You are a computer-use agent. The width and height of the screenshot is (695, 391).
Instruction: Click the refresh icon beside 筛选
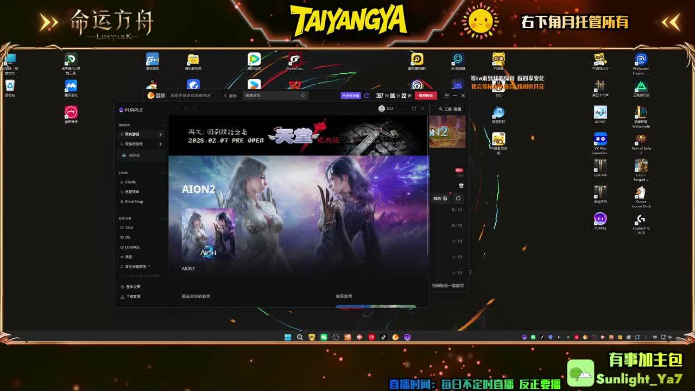coord(458,199)
